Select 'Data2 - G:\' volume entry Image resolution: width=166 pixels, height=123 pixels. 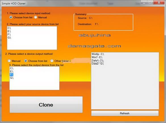coord(98,63)
